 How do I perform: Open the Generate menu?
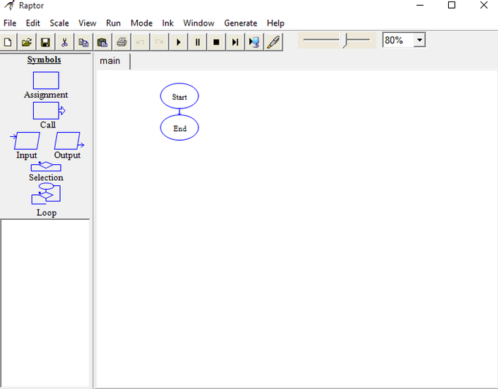click(x=240, y=23)
